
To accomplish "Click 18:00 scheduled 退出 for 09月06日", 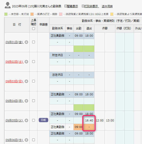I will point(89,133).
